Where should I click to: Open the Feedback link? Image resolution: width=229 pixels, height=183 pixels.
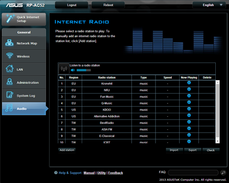[x=115, y=173]
